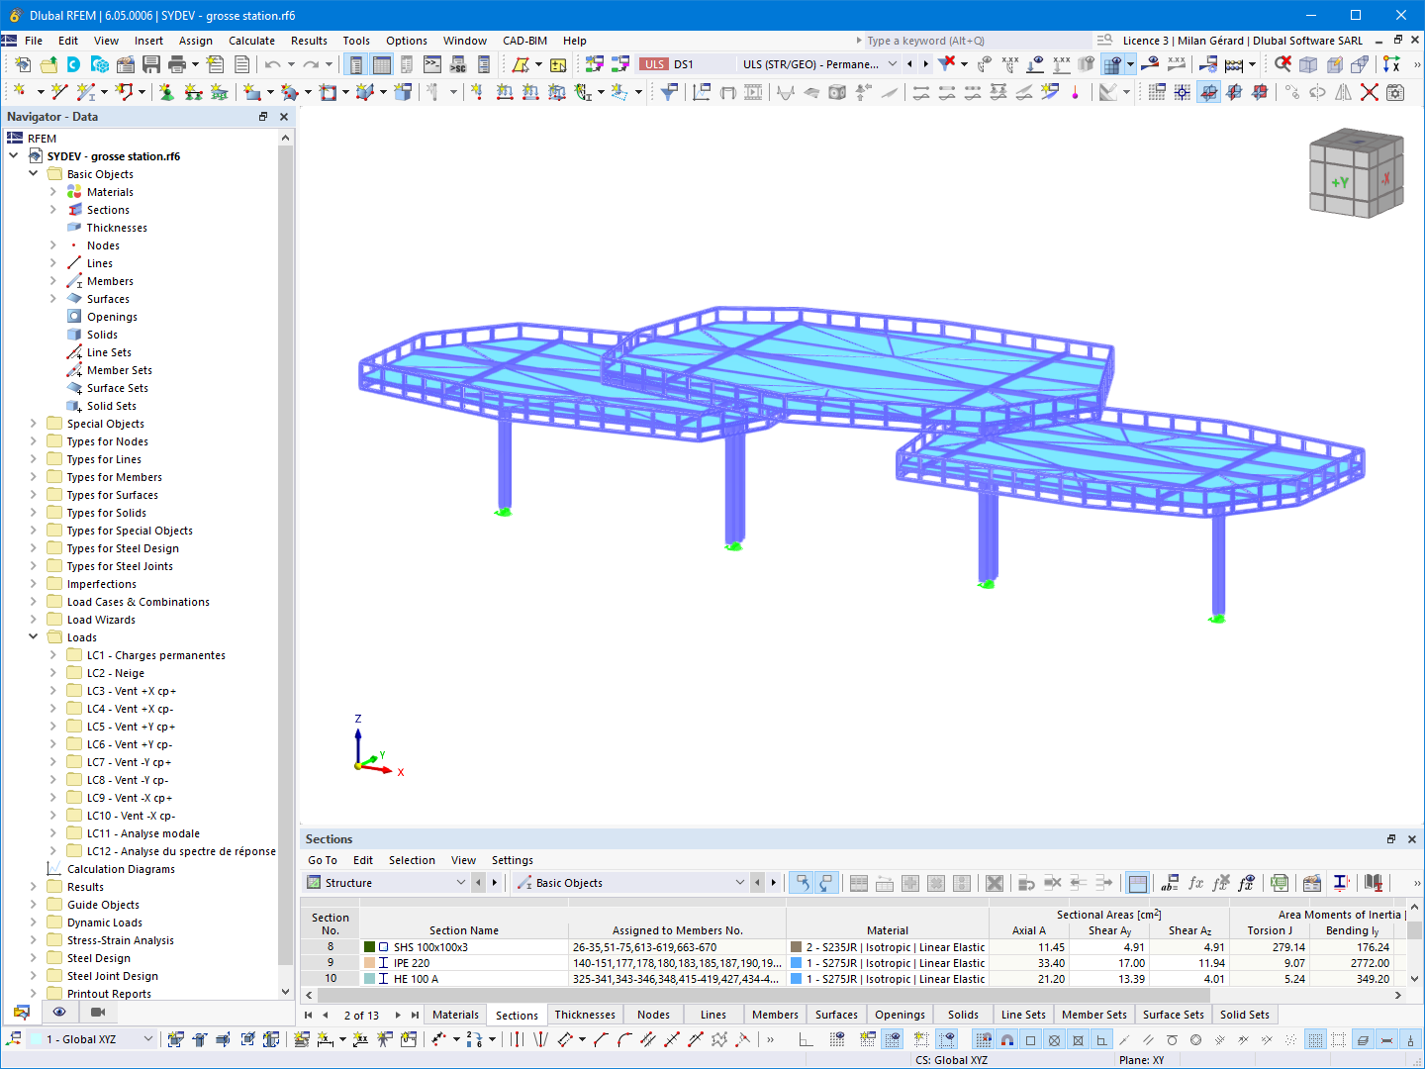
Task: Click the Undo arrow icon
Action: tap(272, 64)
